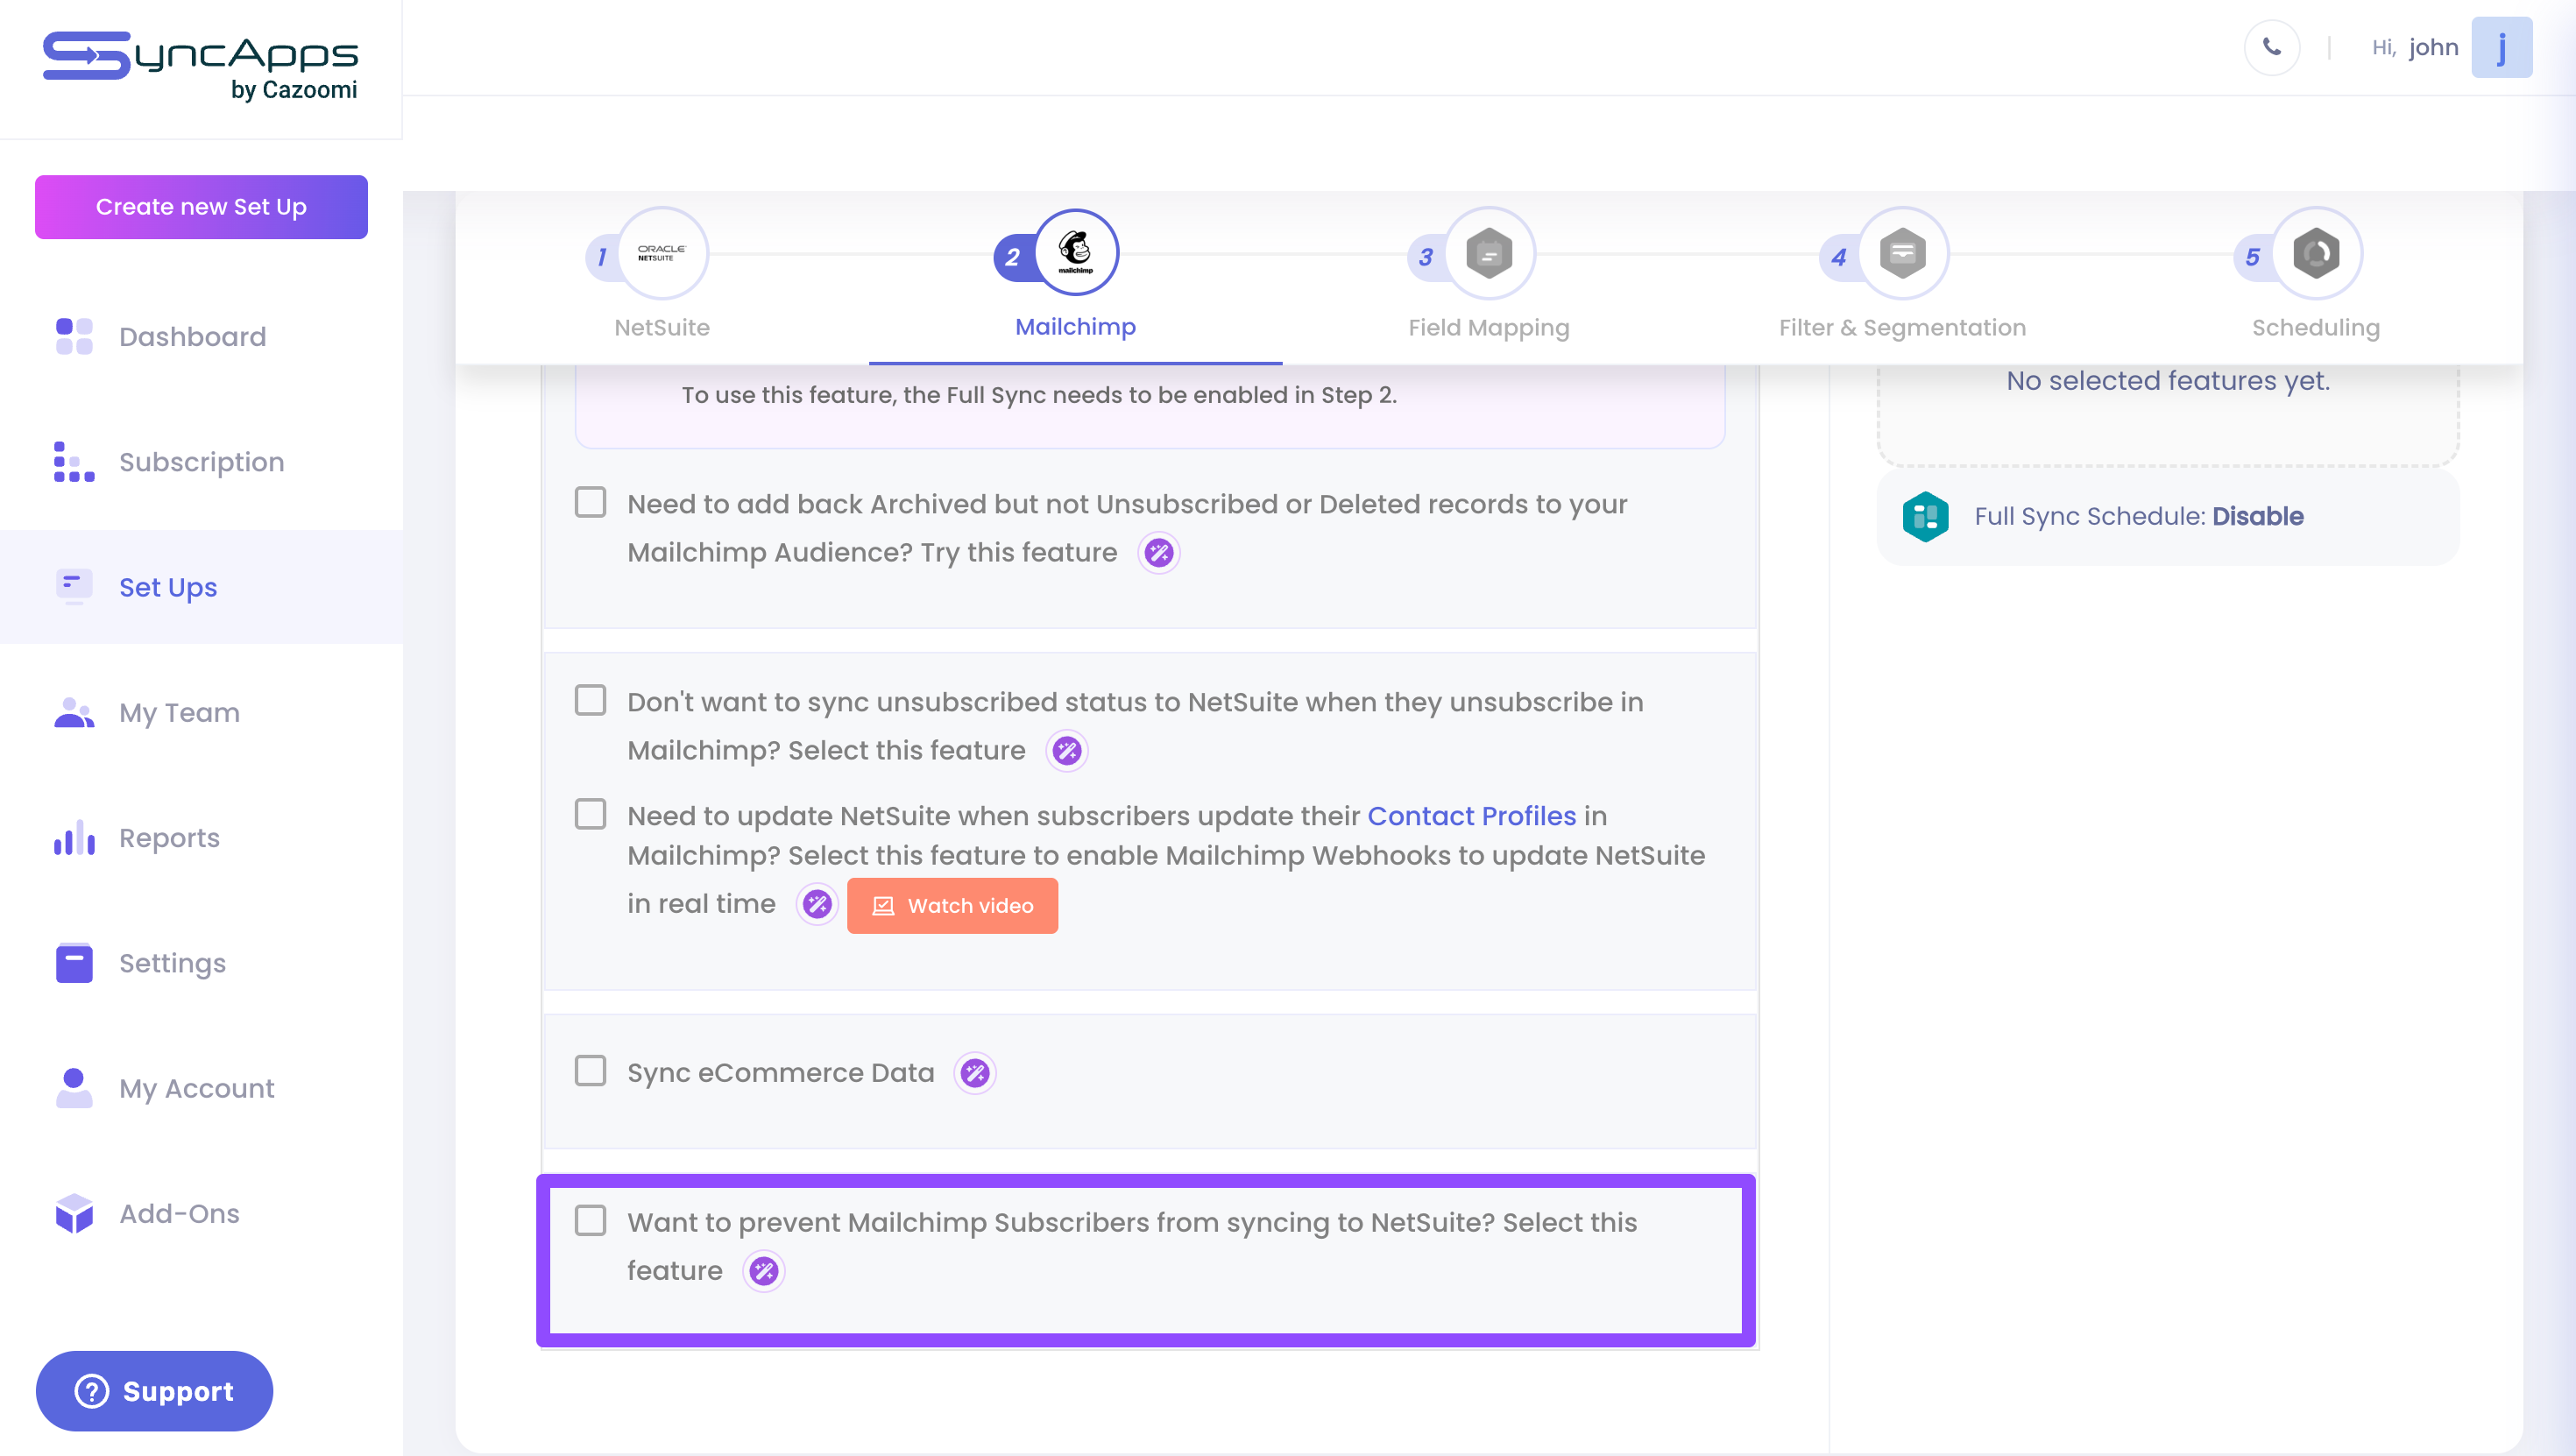
Task: Open the Settings menu item
Action: (172, 962)
